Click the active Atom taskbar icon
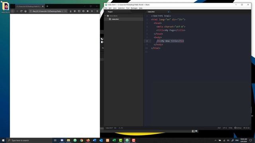 [127, 140]
